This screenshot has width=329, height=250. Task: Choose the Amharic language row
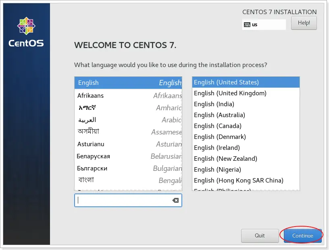coord(128,108)
